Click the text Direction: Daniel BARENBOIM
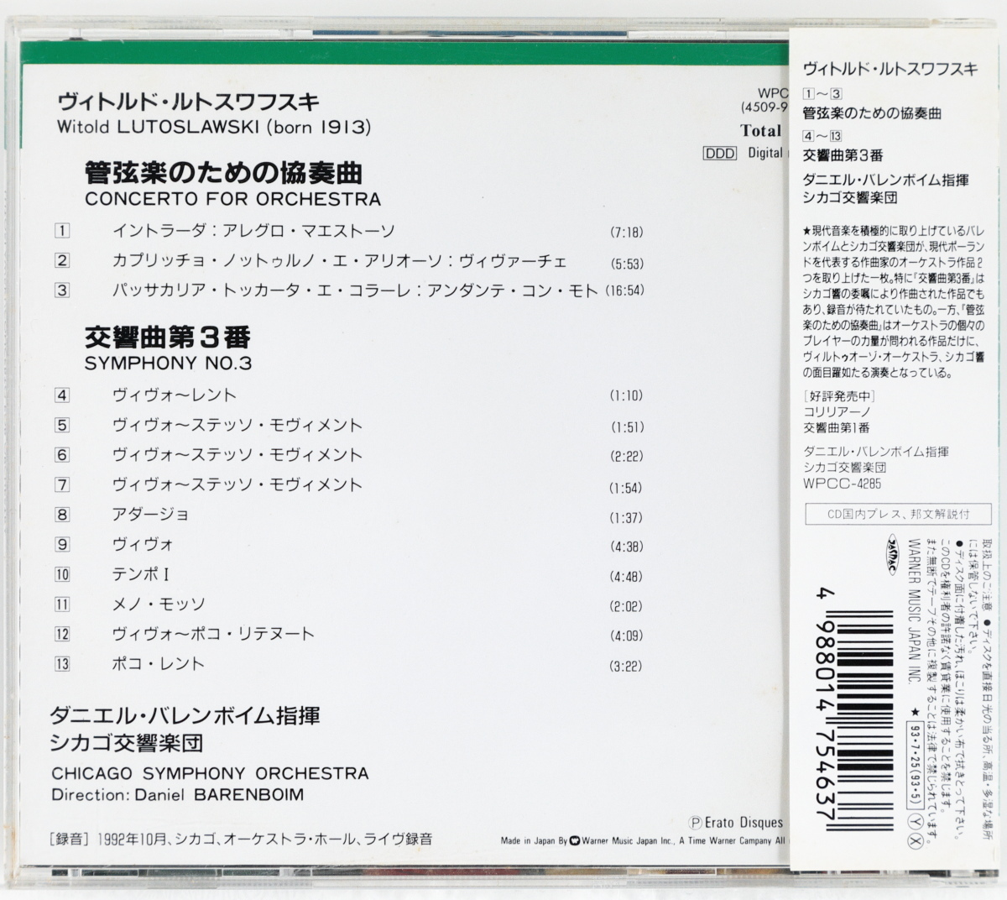Viewport: 1007px width, 900px height. pyautogui.click(x=178, y=794)
